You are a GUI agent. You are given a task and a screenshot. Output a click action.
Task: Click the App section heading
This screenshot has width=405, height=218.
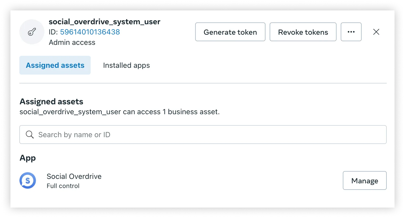(27, 158)
